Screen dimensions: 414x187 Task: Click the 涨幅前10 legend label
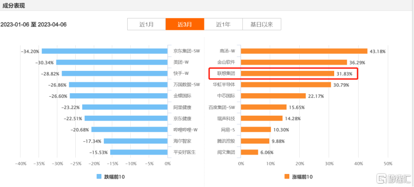pos(302,177)
